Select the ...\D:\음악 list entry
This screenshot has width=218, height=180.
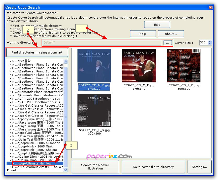35,61
